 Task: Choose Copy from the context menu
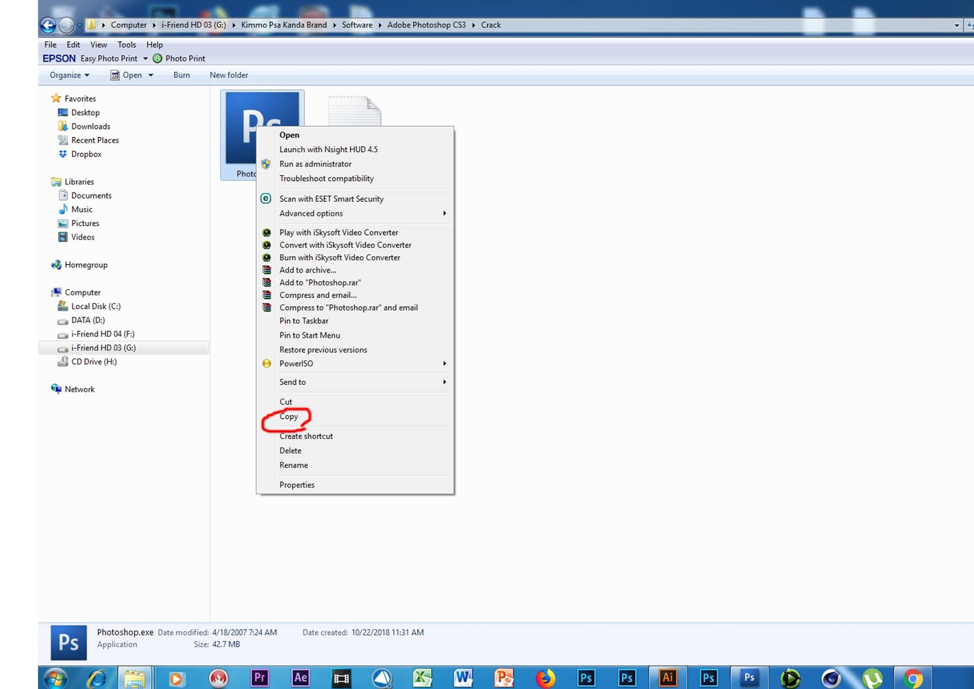[x=355, y=417]
